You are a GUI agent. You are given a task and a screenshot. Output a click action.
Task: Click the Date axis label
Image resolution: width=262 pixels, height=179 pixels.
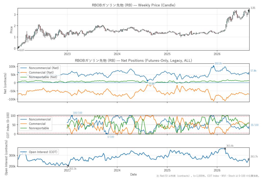click(x=134, y=174)
